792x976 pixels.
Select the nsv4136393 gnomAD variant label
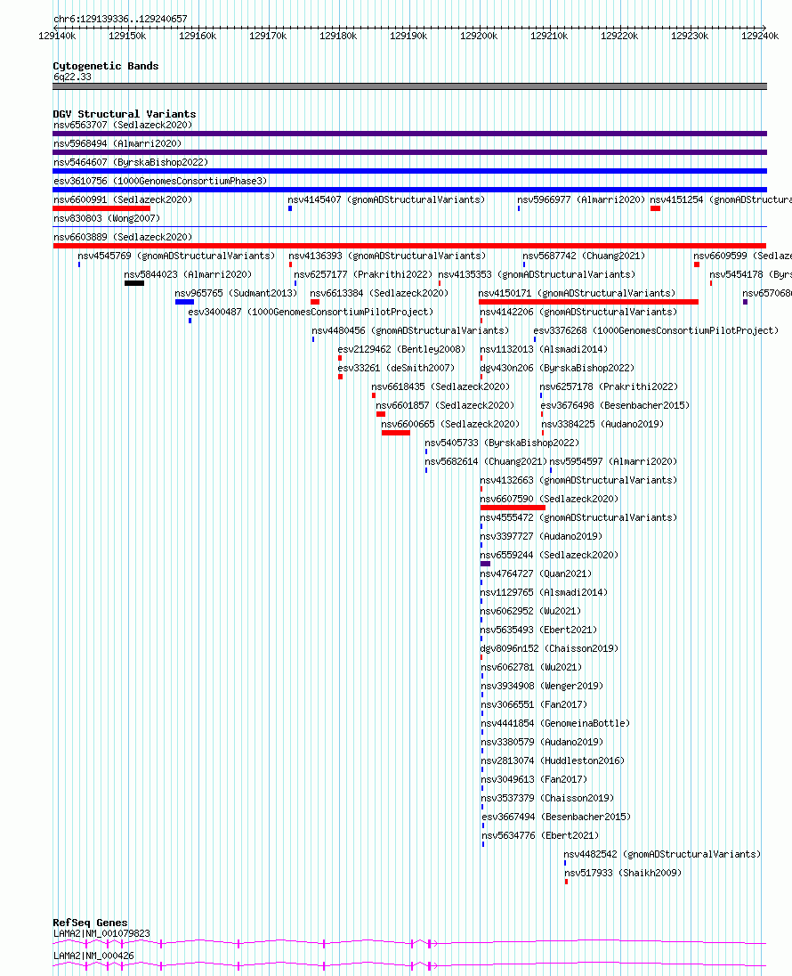point(387,256)
